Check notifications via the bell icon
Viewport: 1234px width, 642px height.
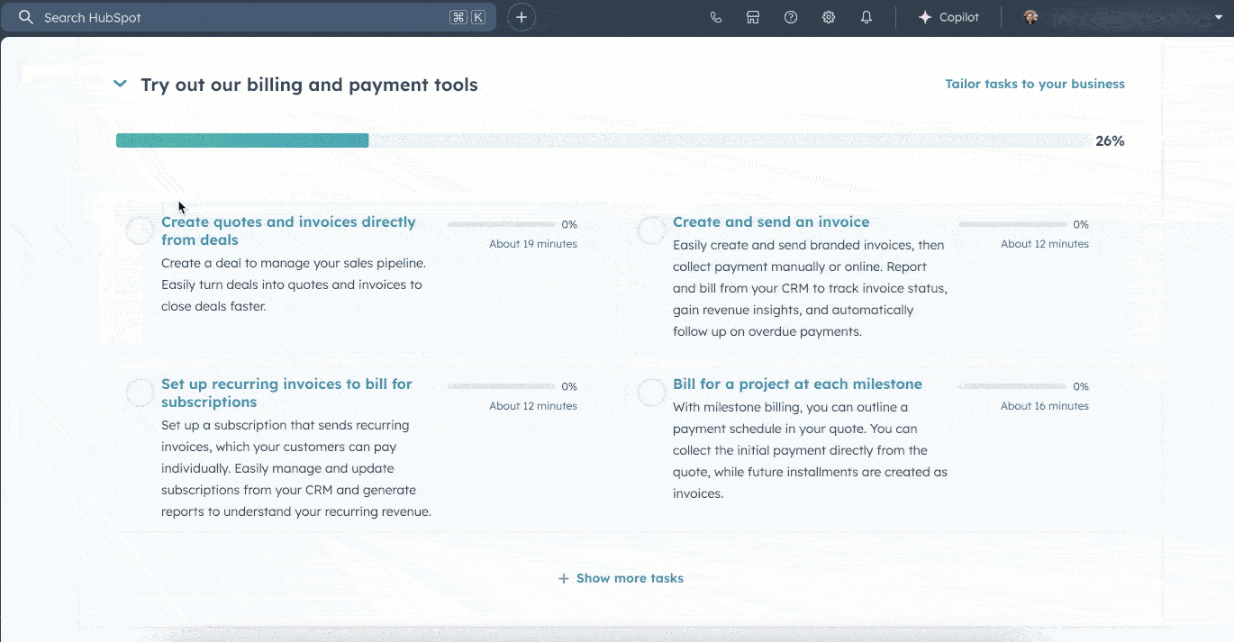tap(867, 16)
